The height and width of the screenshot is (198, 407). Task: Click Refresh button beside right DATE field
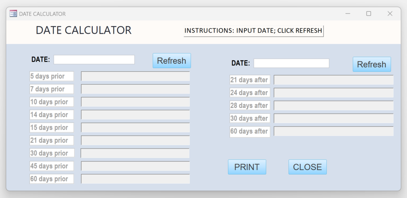pyautogui.click(x=372, y=64)
